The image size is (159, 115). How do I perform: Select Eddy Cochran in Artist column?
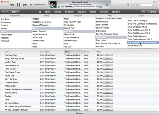pyautogui.click(x=111, y=25)
